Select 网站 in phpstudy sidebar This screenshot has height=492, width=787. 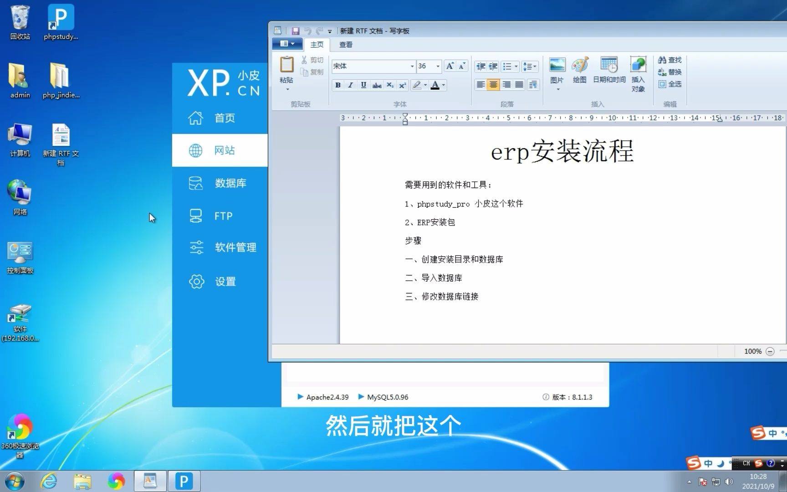(x=220, y=150)
